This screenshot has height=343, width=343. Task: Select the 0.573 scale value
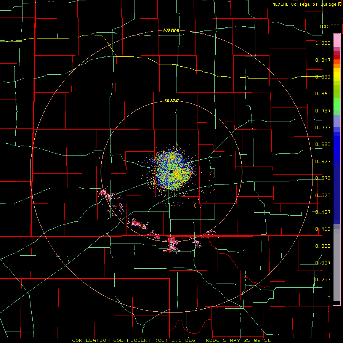(323, 178)
